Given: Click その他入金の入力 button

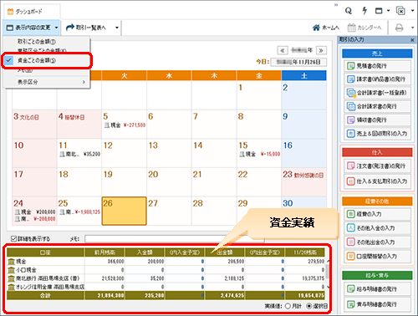Looking at the screenshot, I should [x=377, y=228].
